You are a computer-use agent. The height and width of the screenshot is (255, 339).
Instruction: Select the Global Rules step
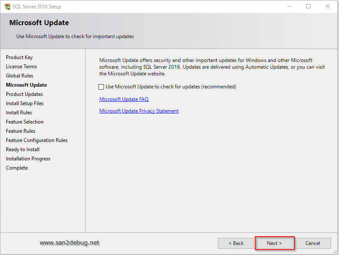tap(19, 76)
